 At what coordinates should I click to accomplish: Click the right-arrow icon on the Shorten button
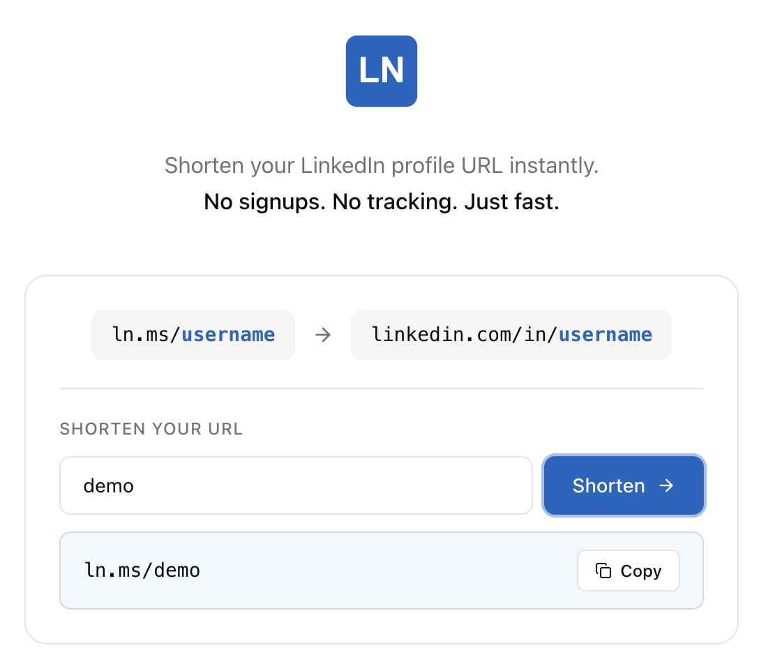(x=668, y=485)
